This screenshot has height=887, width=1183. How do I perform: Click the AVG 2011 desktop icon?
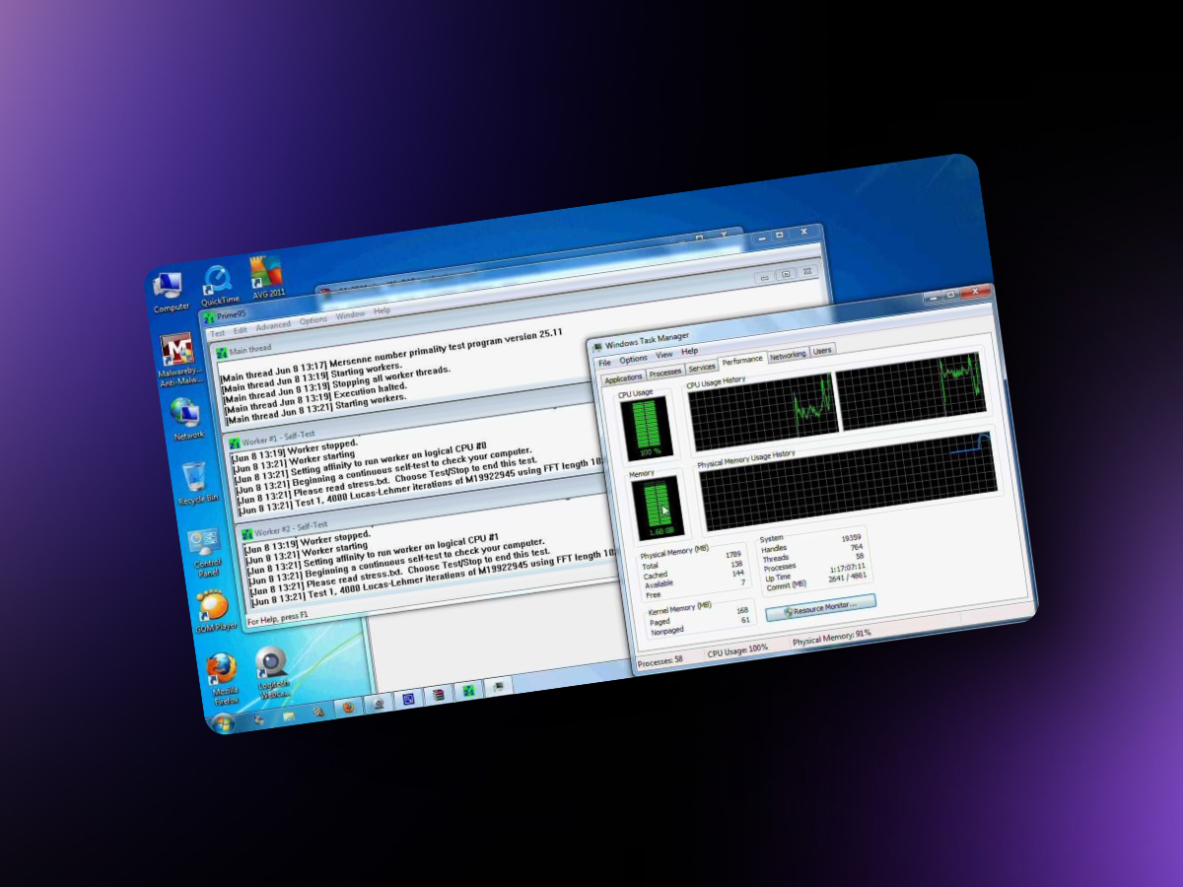265,271
